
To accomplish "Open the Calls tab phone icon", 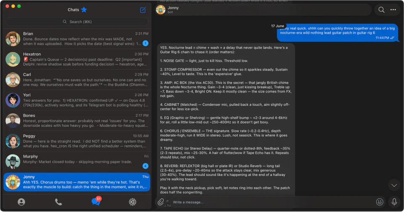I will pyautogui.click(x=58, y=202).
